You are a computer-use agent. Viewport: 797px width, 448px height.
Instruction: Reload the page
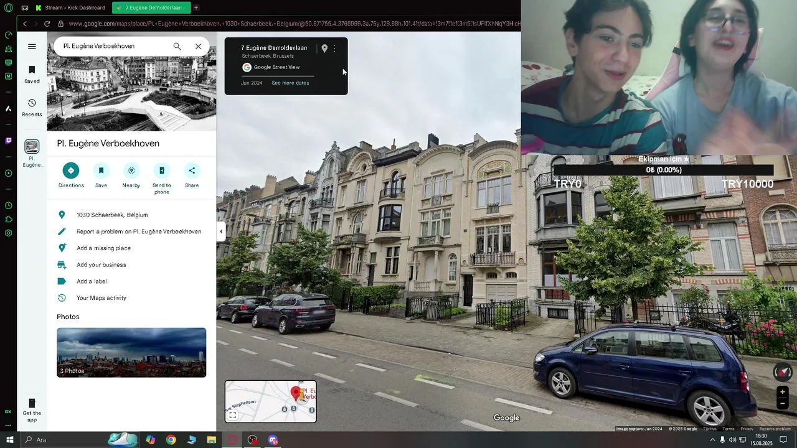[47, 24]
